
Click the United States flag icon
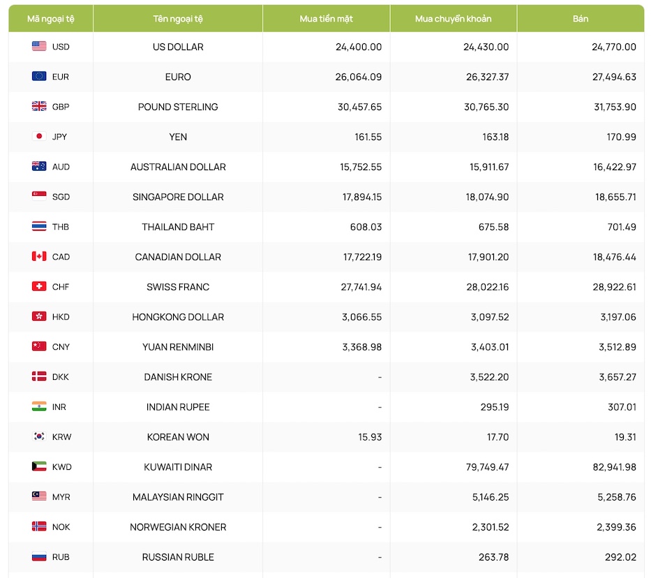[x=39, y=47]
